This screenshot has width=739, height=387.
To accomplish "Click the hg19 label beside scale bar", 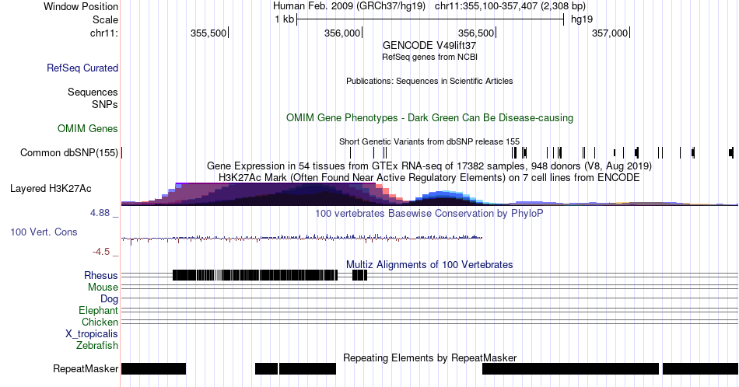I will click(x=582, y=19).
